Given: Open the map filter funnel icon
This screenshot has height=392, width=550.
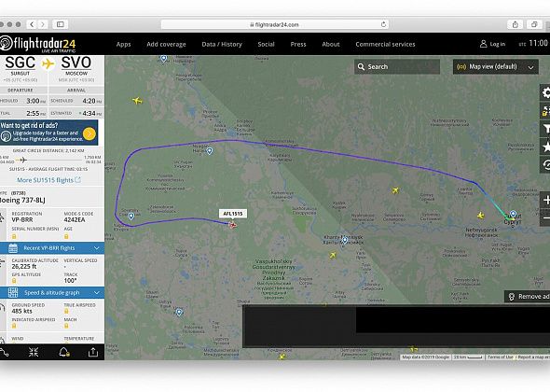Looking at the screenshot, I should click(x=545, y=129).
